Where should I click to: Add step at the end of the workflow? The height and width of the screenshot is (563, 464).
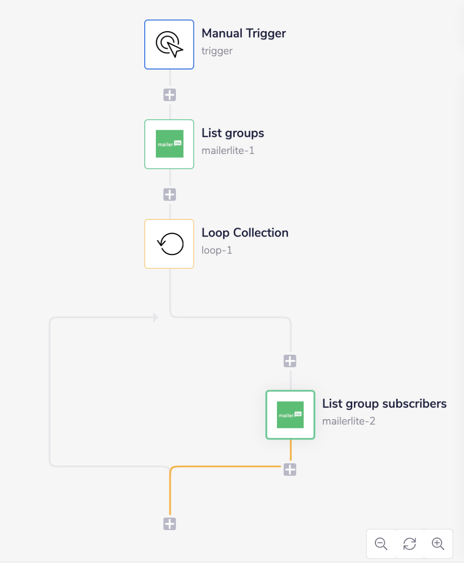[170, 524]
